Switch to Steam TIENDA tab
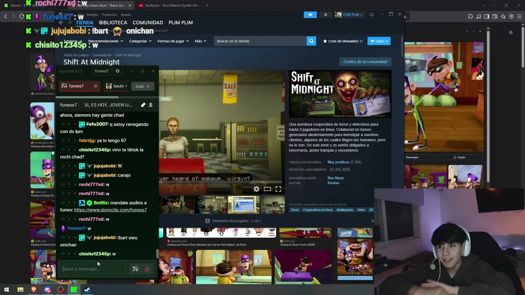Viewport: 525px width, 295px height. (84, 23)
